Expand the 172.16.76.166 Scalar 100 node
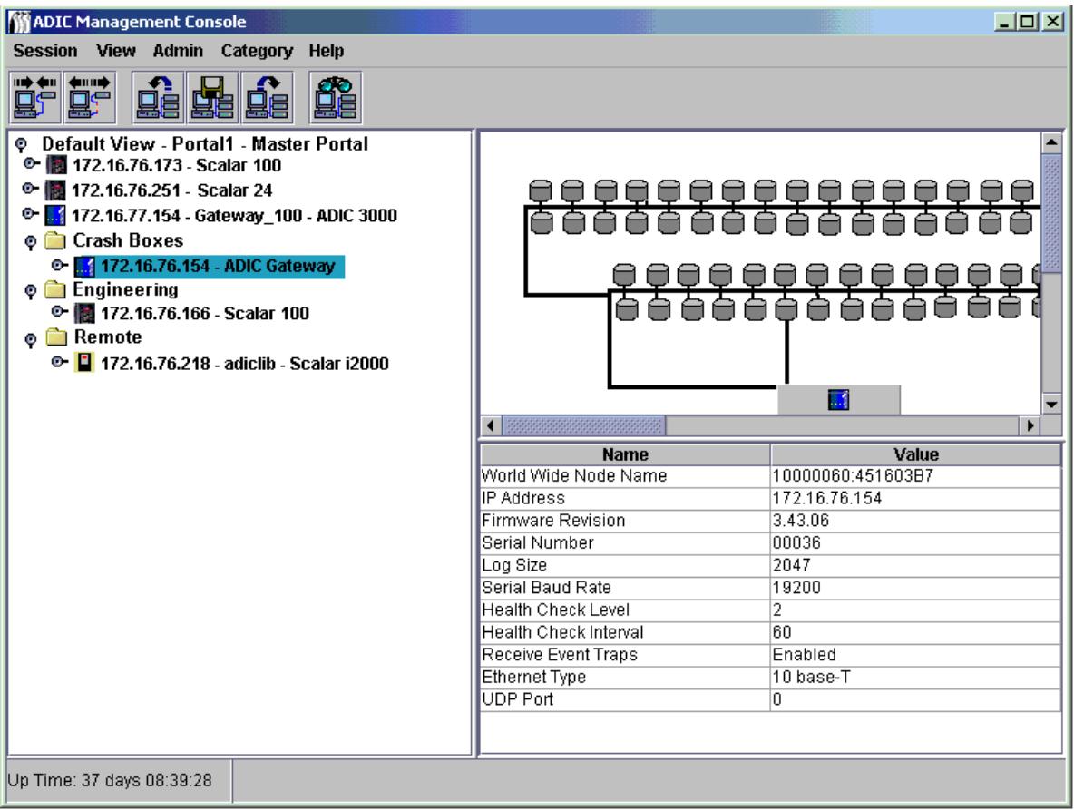The width and height of the screenshot is (1074, 810). (x=60, y=311)
